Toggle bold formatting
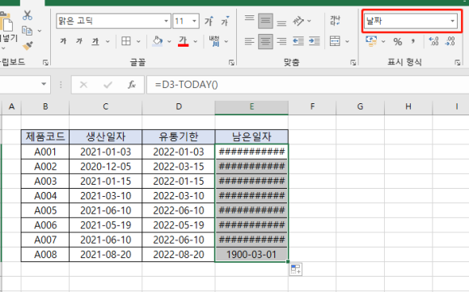Image resolution: width=469 pixels, height=292 pixels. 63,41
